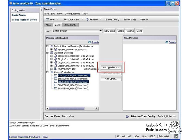Click the Add Member >> button

coord(111,67)
